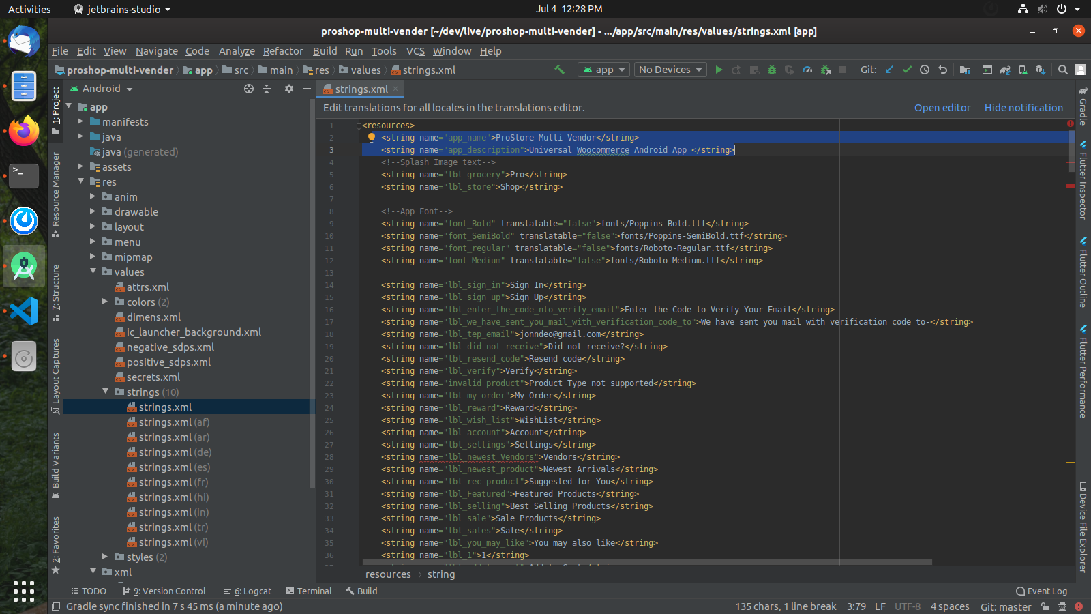
Task: Click Git Commit green checkmark
Action: pyautogui.click(x=907, y=70)
